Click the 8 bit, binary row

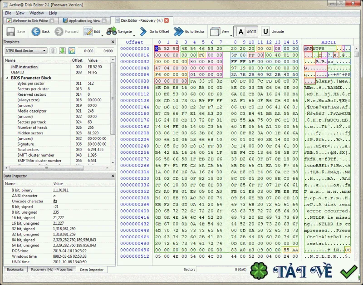tap(59, 190)
